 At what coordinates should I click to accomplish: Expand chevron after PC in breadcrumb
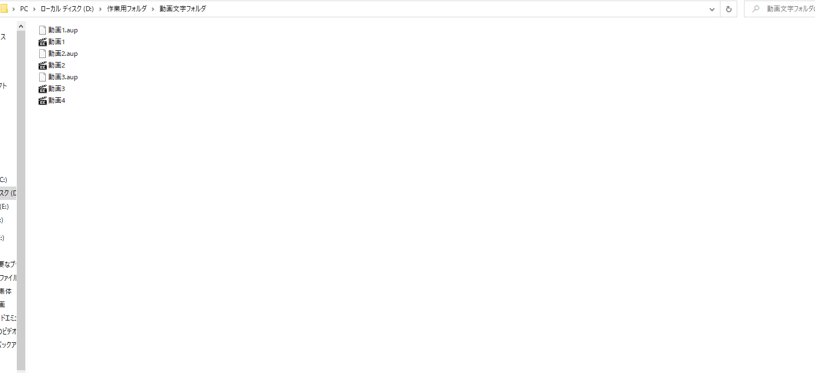pyautogui.click(x=34, y=9)
